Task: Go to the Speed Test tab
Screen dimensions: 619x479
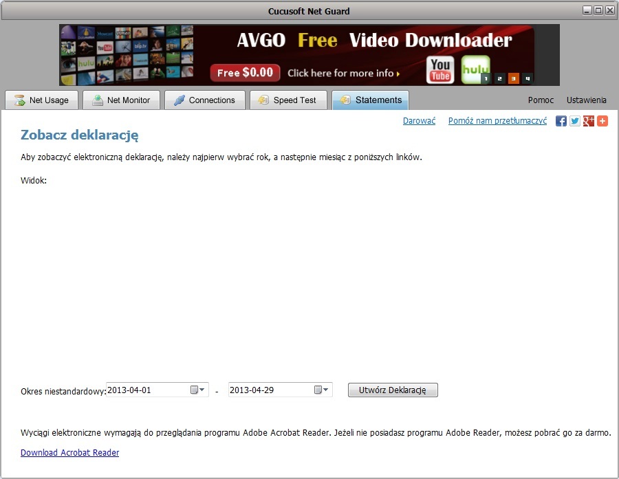Action: coord(288,100)
